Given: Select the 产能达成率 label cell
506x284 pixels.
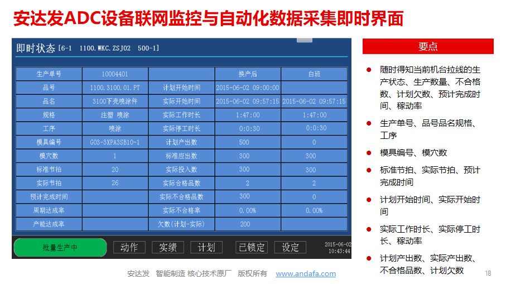Looking at the screenshot, I should [x=49, y=224].
